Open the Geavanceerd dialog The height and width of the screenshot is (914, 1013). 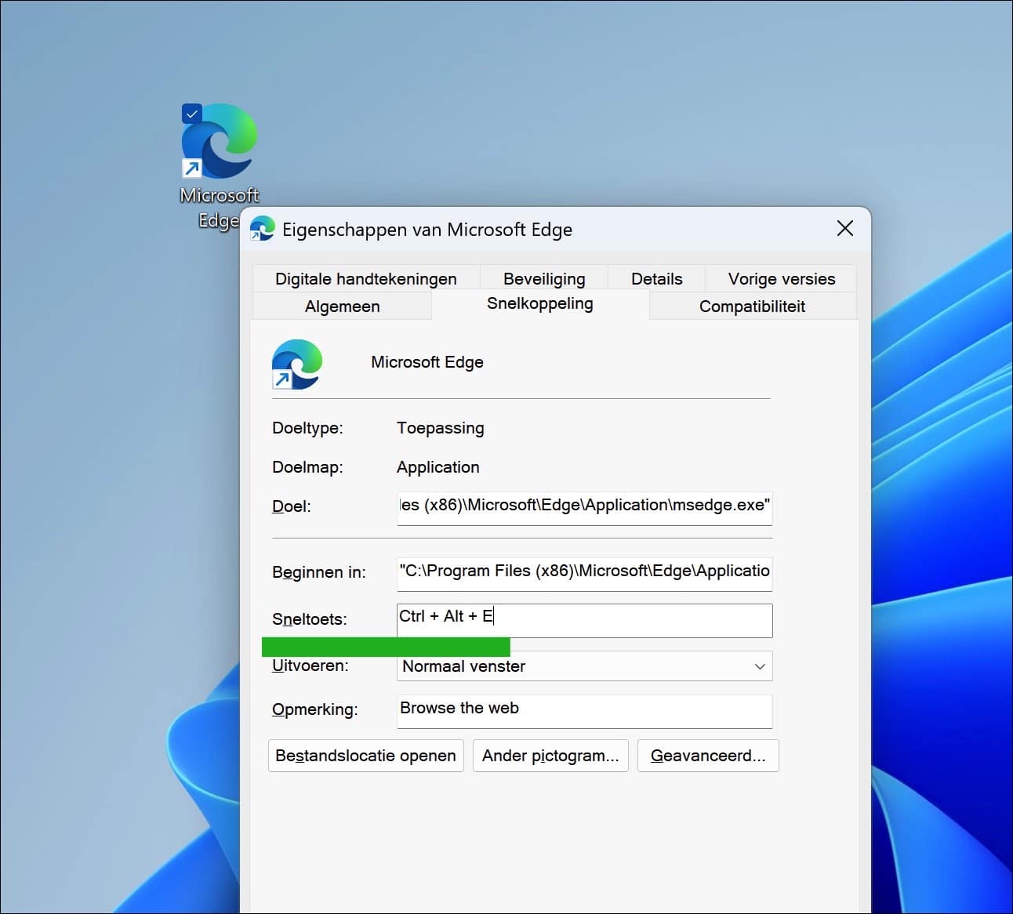(x=707, y=755)
